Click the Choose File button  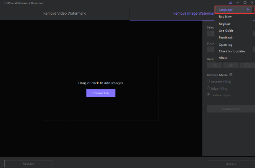click(x=101, y=93)
